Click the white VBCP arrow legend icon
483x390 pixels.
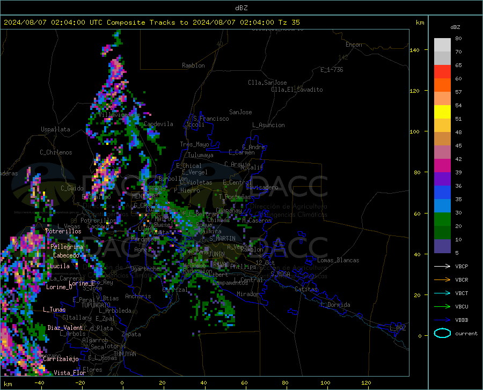pyautogui.click(x=442, y=266)
